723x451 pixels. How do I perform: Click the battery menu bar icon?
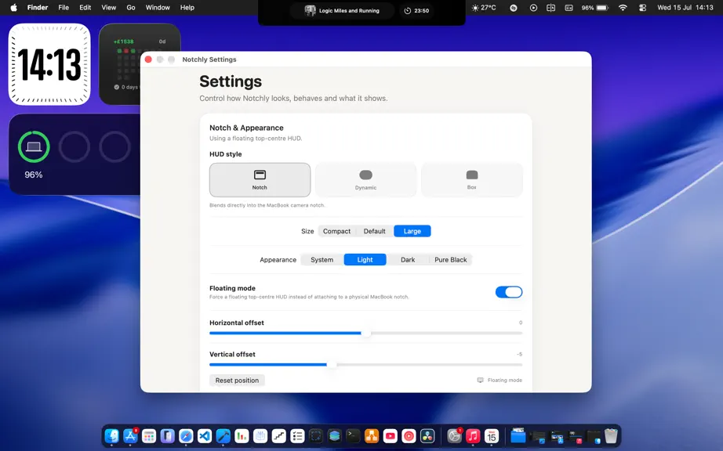point(602,7)
